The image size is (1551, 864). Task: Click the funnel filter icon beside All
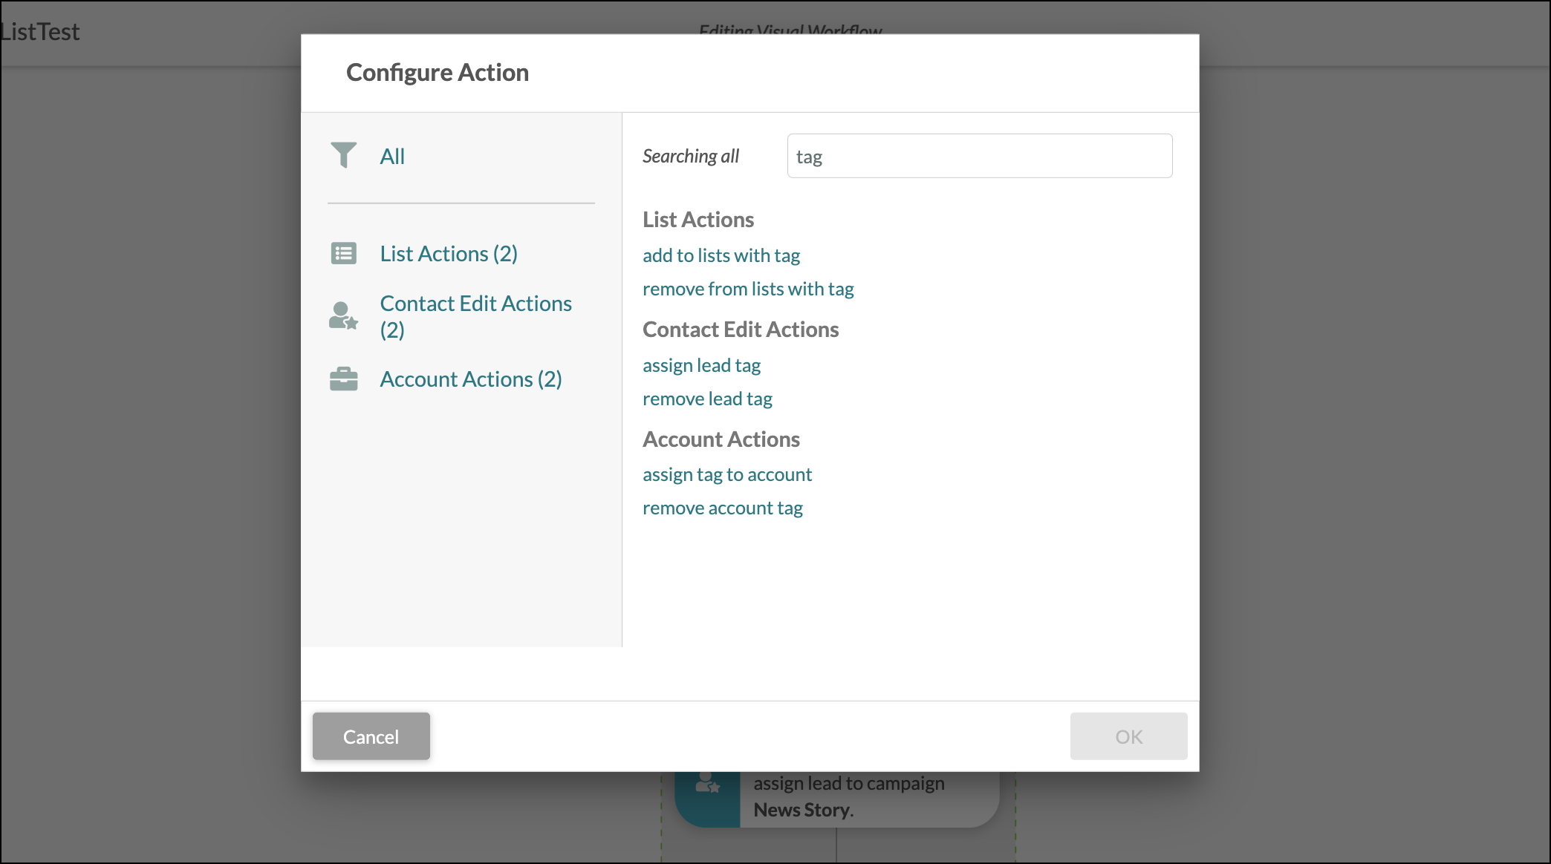pyautogui.click(x=343, y=155)
